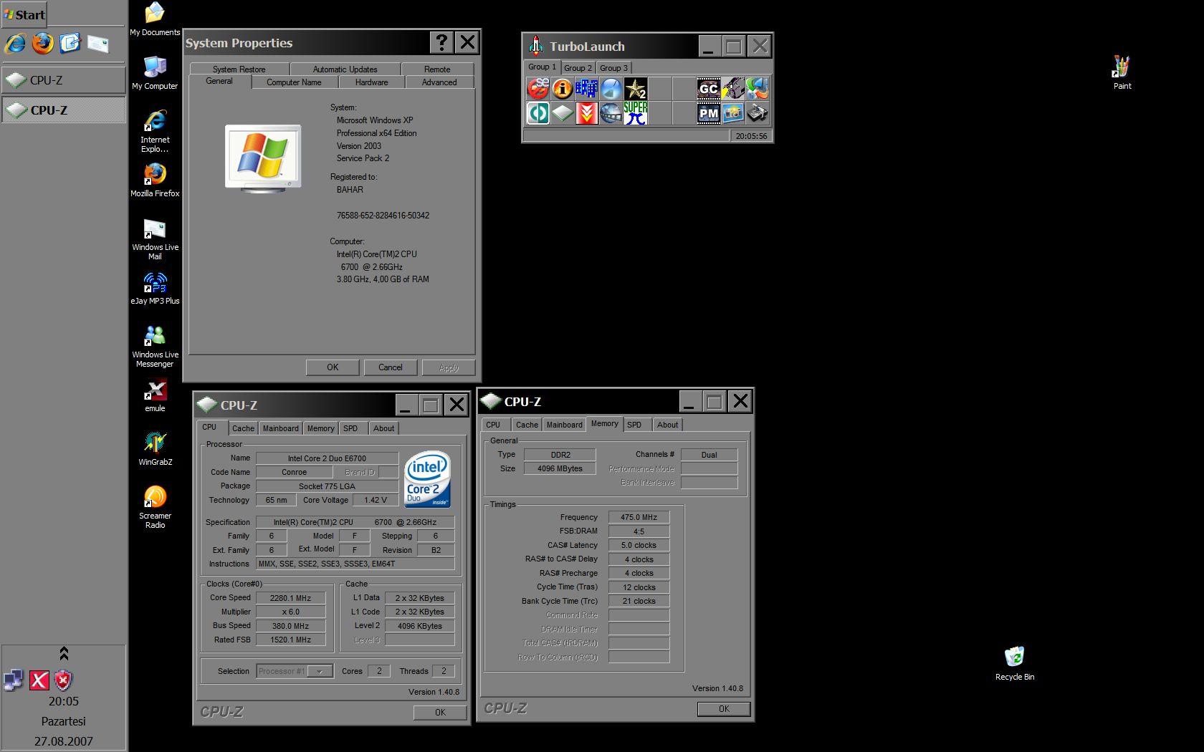The width and height of the screenshot is (1204, 752).
Task: Launch the photo camera picture icon in TurboLaunch
Action: point(733,113)
